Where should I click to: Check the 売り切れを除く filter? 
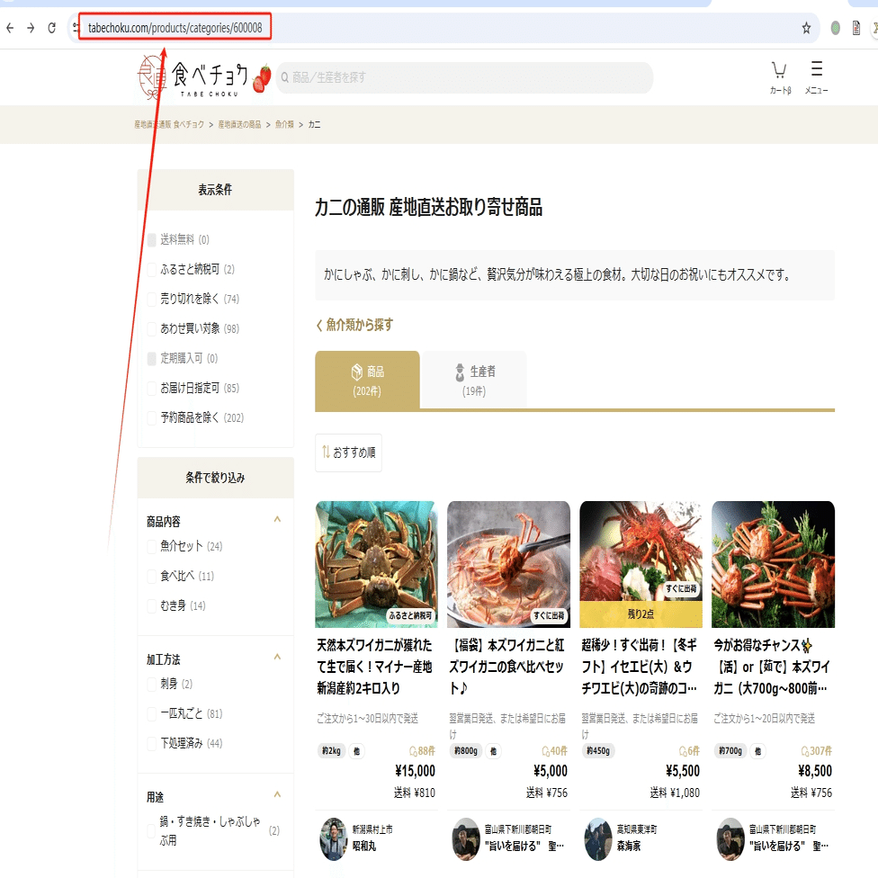pyautogui.click(x=152, y=299)
